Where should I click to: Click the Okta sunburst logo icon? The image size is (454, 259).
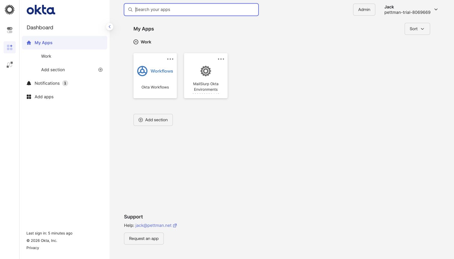[10, 10]
